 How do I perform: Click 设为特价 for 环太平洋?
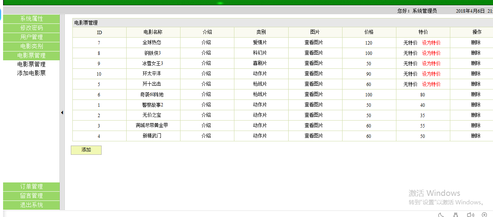click(x=431, y=74)
